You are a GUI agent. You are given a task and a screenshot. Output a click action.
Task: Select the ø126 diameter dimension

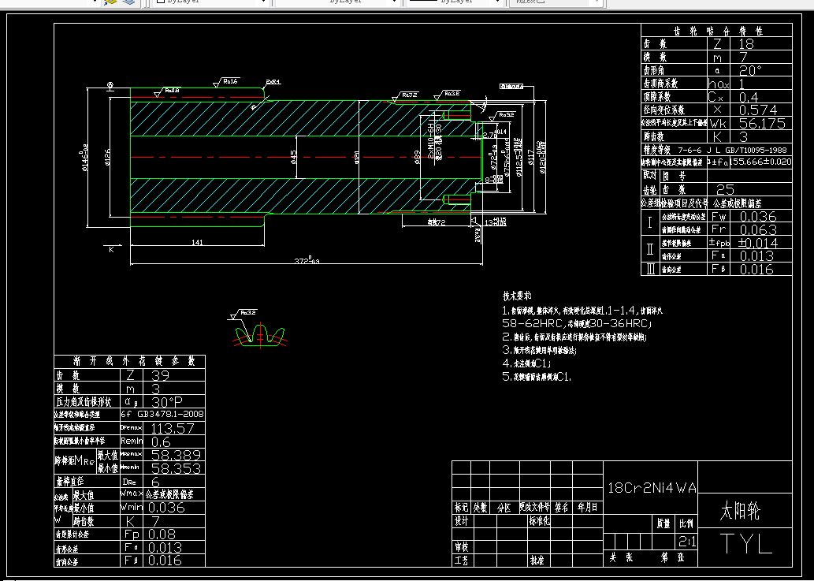107,157
